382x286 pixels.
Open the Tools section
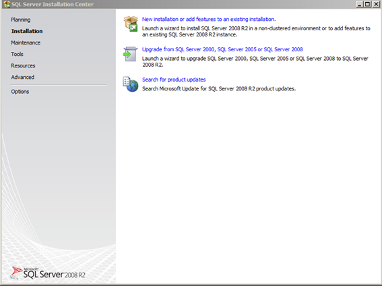[x=17, y=54]
